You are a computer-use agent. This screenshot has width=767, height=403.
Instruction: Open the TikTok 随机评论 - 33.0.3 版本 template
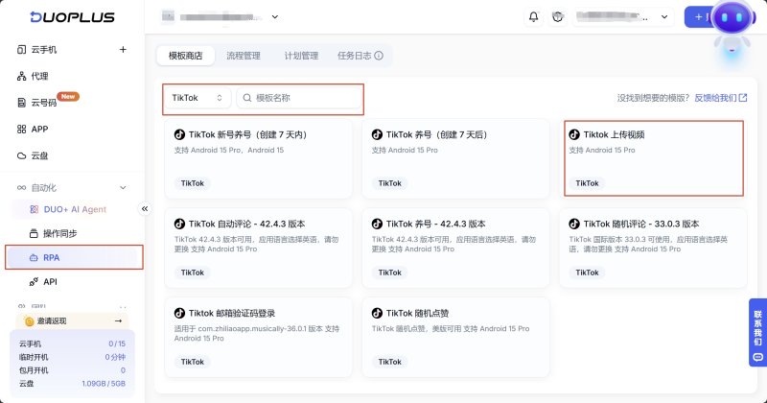click(653, 248)
